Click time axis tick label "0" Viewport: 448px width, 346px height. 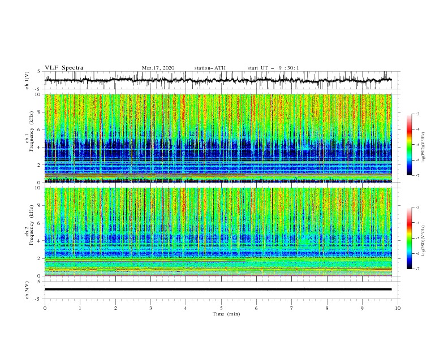click(x=45, y=308)
